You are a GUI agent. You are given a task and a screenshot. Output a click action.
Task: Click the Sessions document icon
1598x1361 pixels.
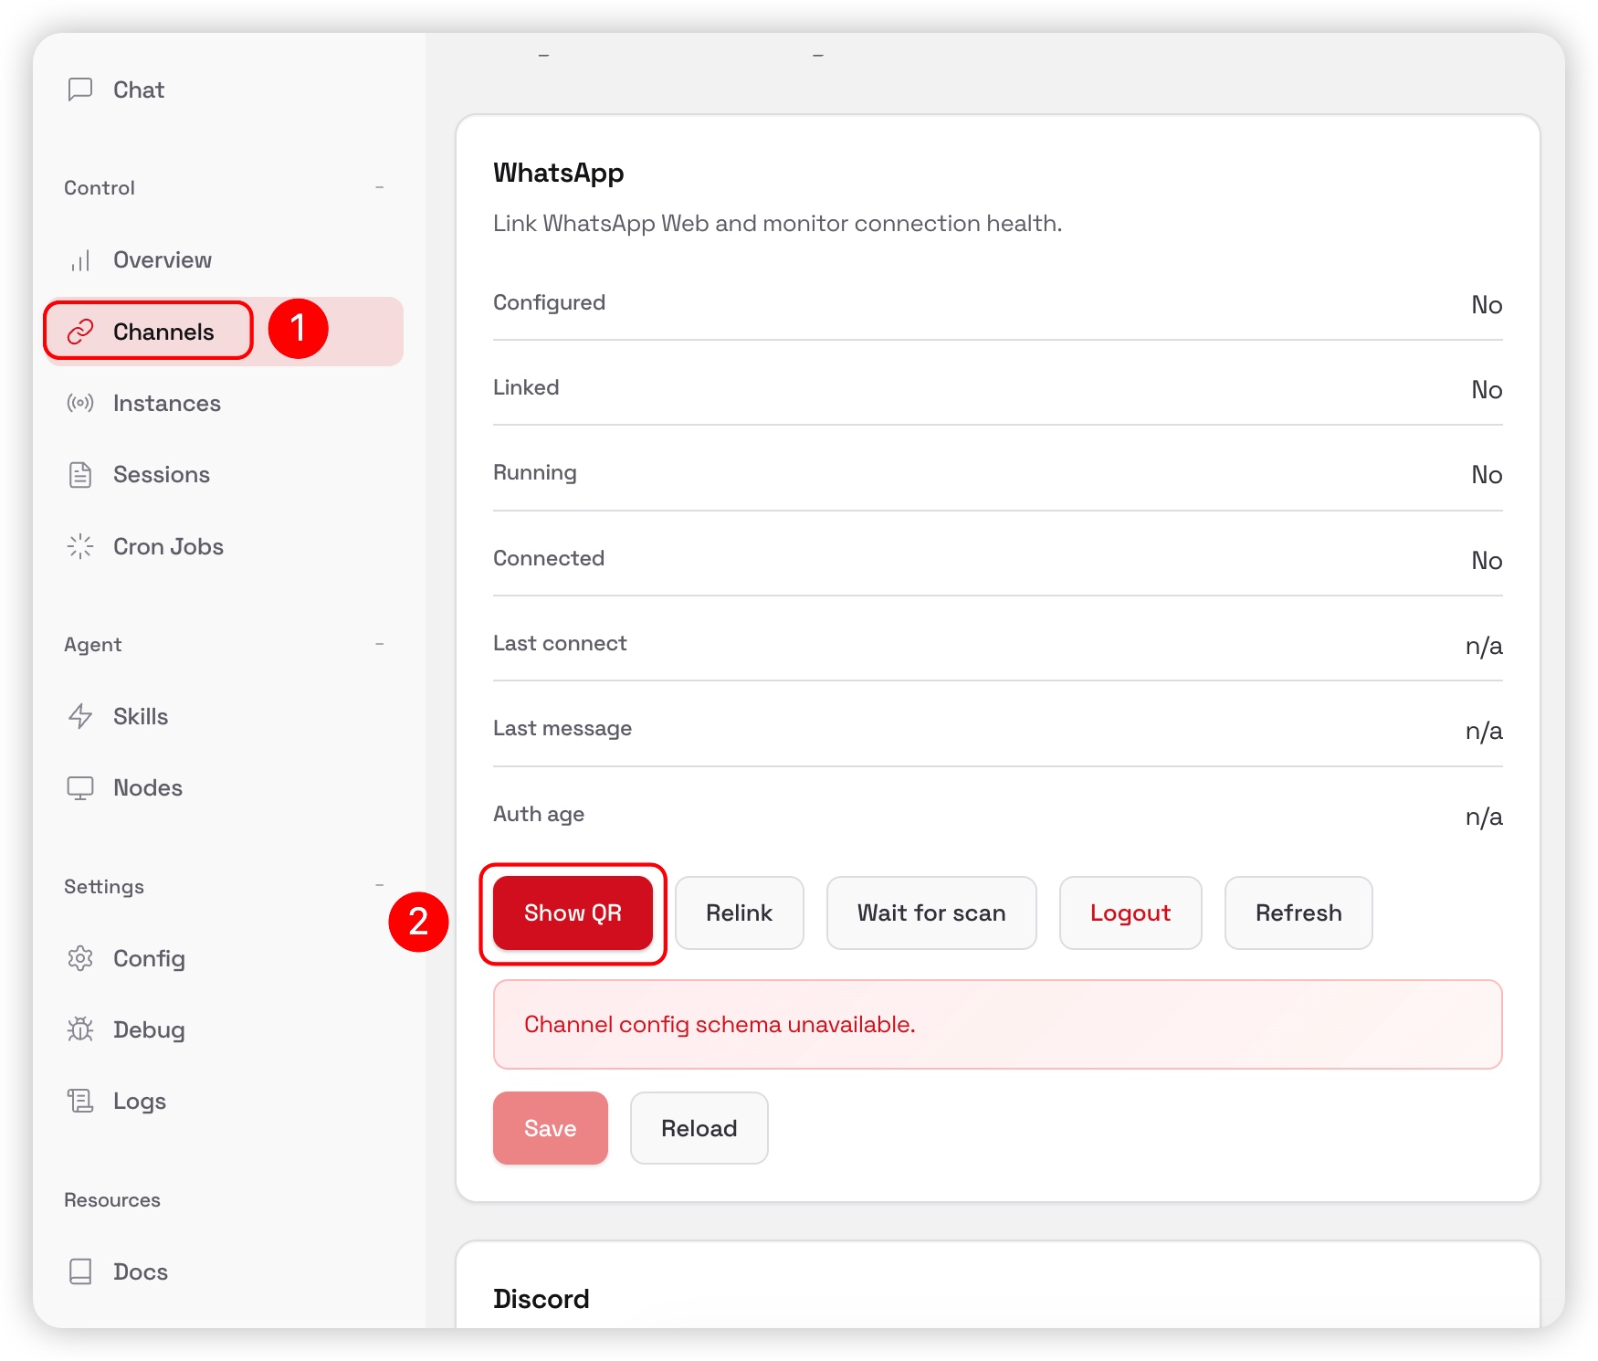point(80,475)
